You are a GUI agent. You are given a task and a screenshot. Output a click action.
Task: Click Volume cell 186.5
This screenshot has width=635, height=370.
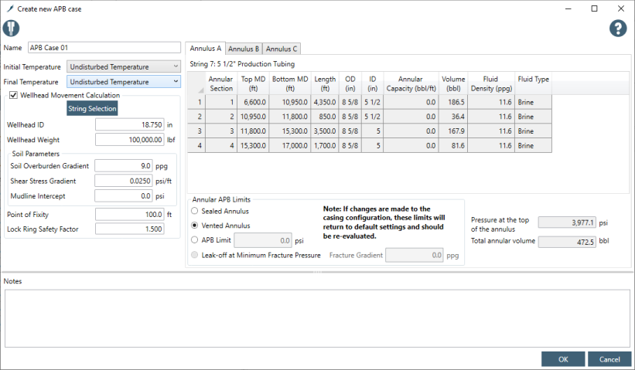coord(453,102)
